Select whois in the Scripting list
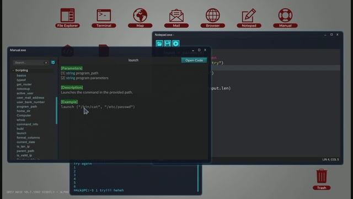353x199 pixels. pyautogui.click(x=21, y=120)
